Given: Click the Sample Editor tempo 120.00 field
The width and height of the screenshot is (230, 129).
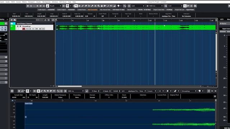Looking at the screenshot, I should (116, 91).
